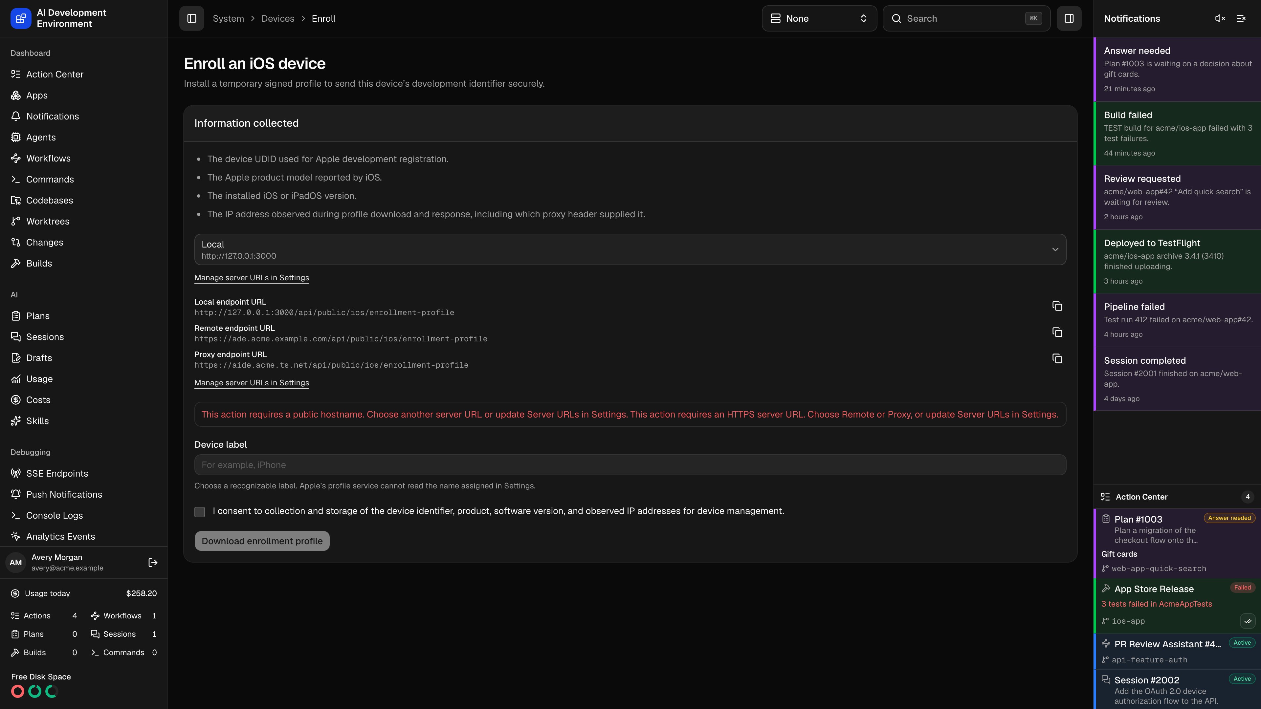1261x709 pixels.
Task: View Usage page
Action: (x=84, y=379)
